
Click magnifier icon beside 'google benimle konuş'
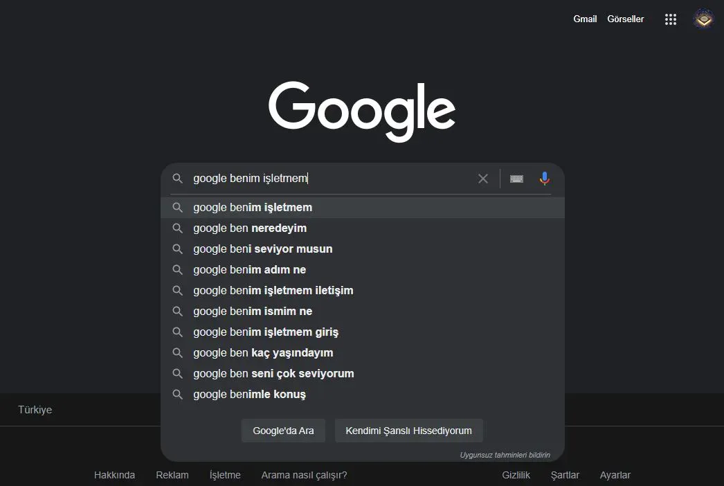177,395
